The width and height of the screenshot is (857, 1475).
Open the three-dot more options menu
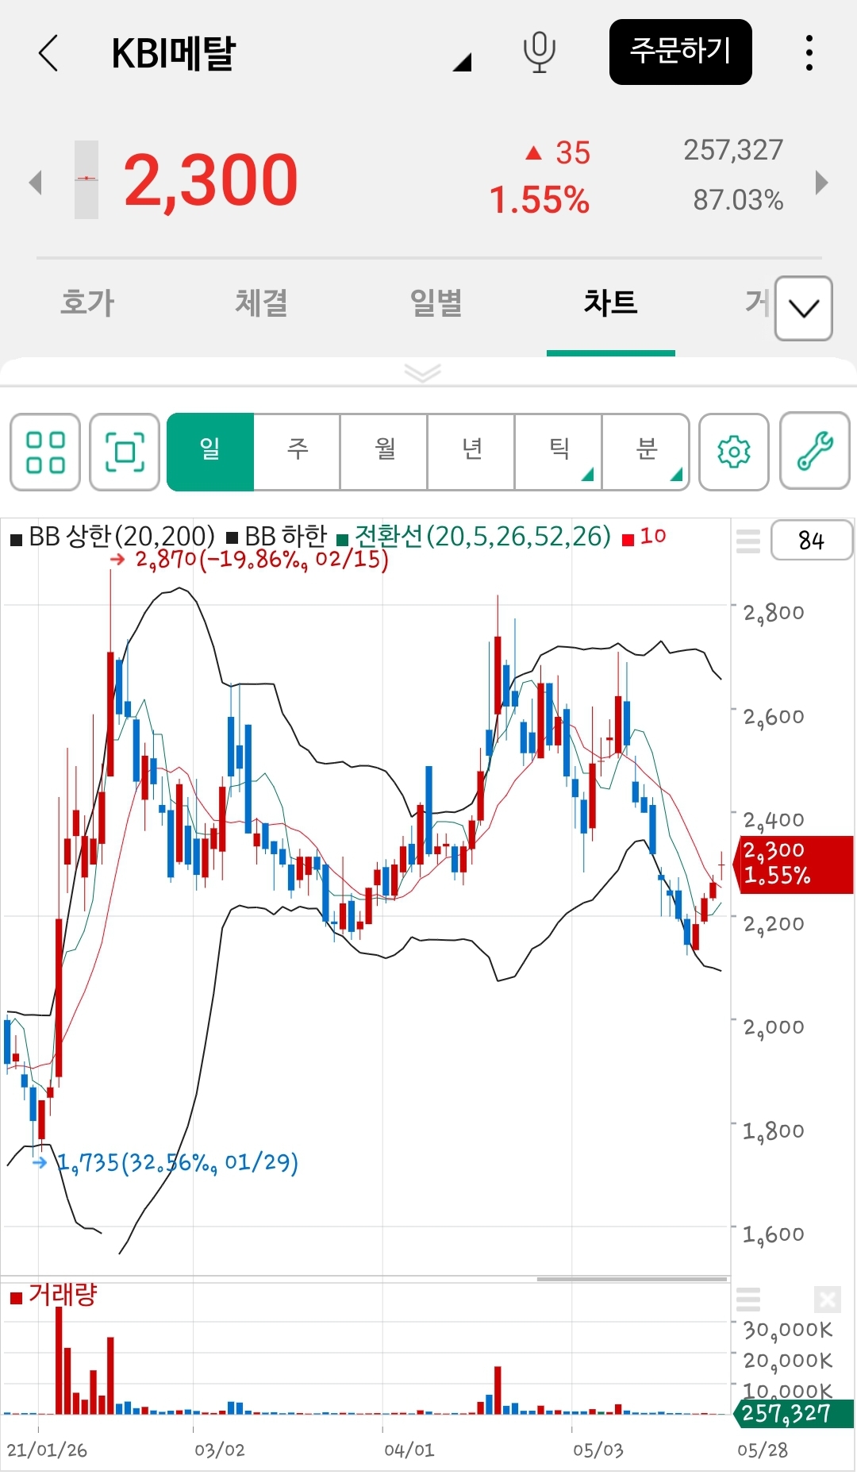[809, 52]
